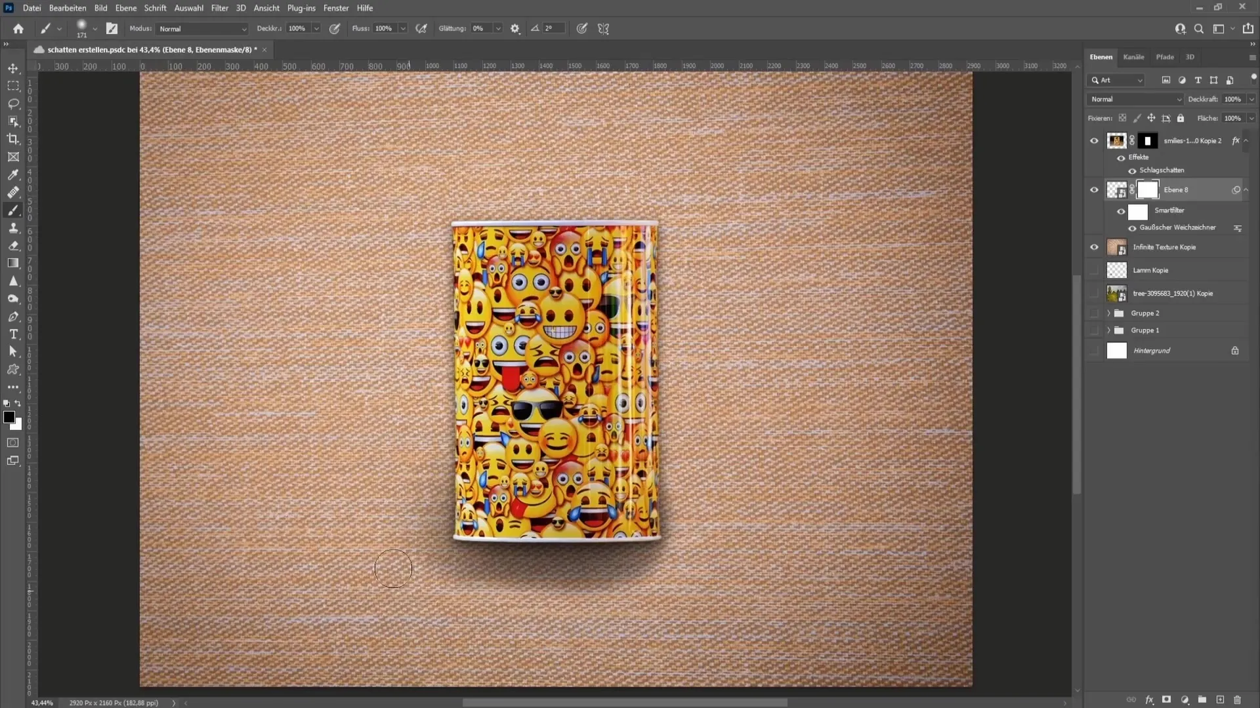Select the Move tool
Screen dimensions: 1260x708
point(13,68)
